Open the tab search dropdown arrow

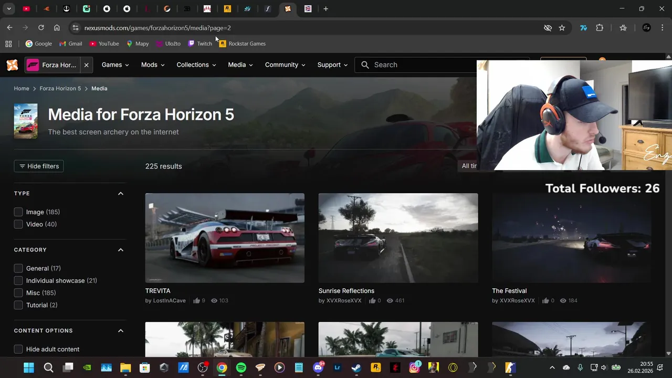click(x=9, y=9)
